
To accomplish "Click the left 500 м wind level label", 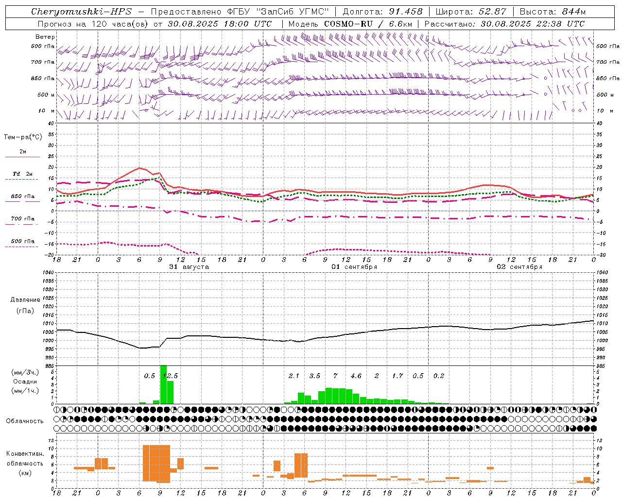I will [x=46, y=95].
